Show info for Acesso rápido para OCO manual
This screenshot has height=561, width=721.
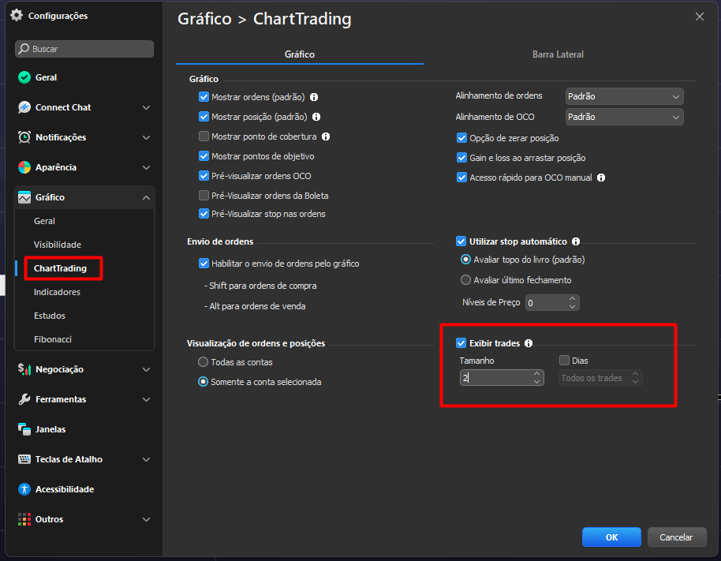point(601,178)
